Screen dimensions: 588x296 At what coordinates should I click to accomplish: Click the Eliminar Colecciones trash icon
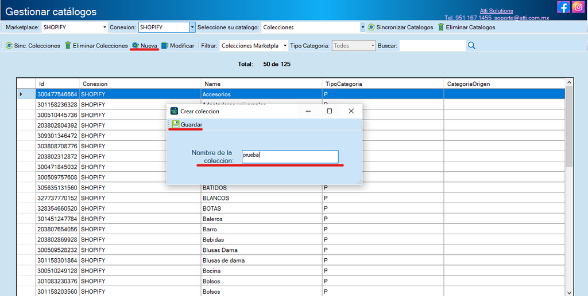68,46
